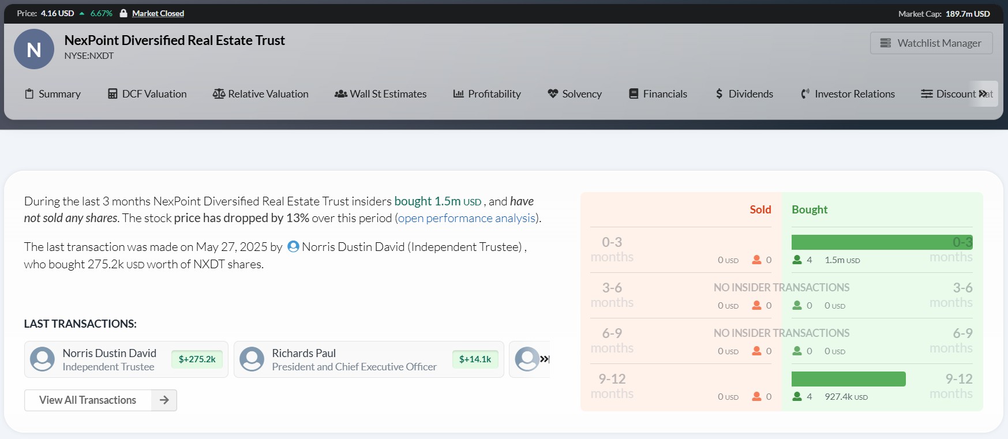Show more last transactions with chevrons
1008x439 pixels.
click(x=544, y=359)
